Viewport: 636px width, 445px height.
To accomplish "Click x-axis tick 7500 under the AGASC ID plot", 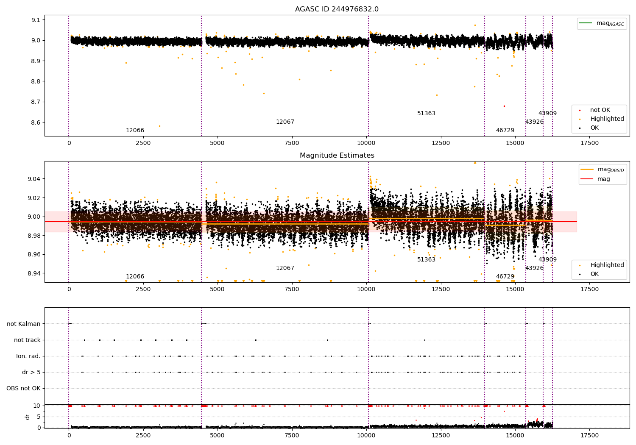I will [x=292, y=143].
